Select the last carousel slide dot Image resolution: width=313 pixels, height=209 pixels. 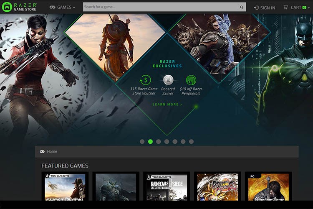191,142
